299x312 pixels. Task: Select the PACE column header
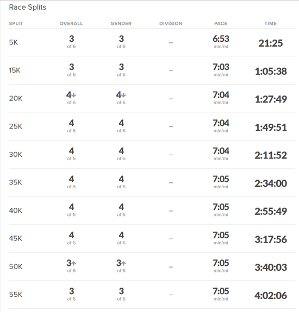(221, 23)
